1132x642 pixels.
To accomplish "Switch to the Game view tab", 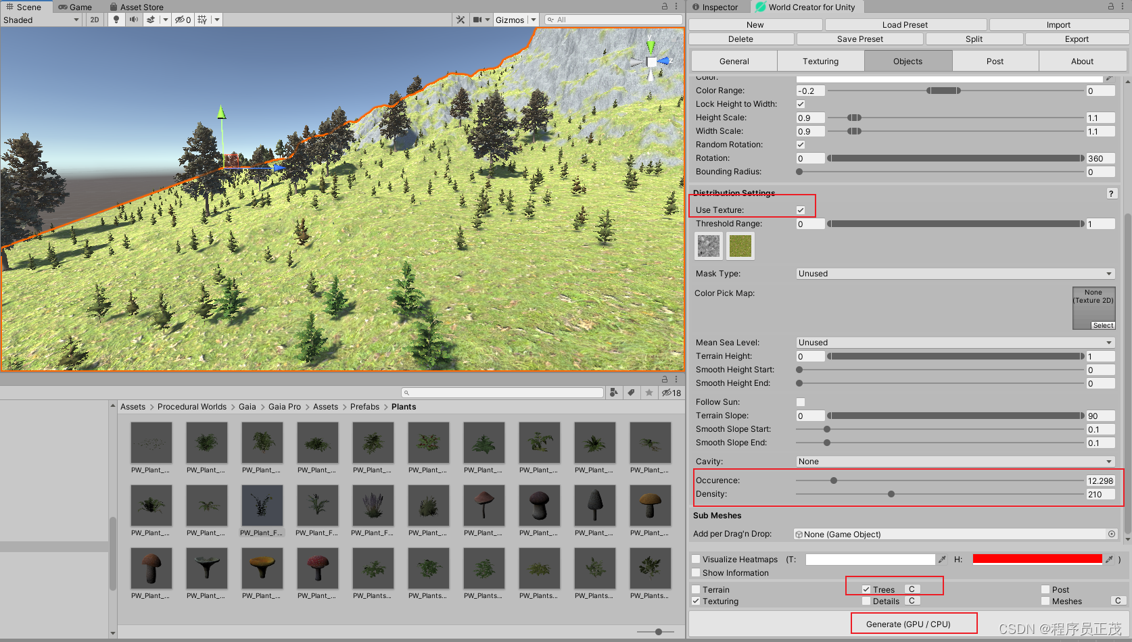I will point(74,7).
